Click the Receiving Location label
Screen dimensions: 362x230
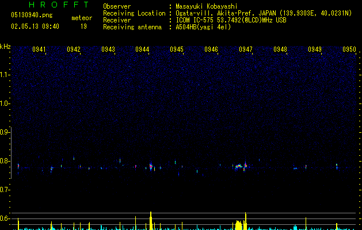[134, 13]
